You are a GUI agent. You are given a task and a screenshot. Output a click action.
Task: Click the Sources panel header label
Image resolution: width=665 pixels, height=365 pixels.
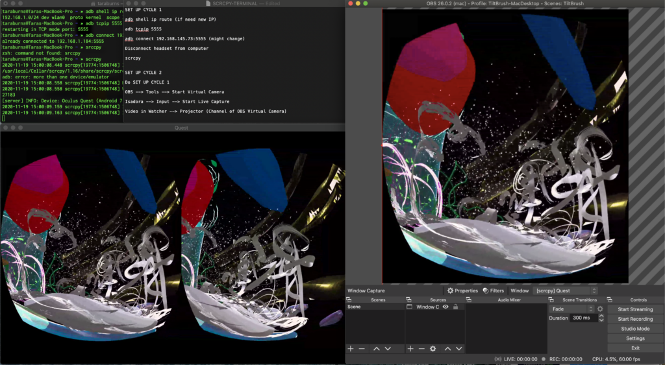pyautogui.click(x=438, y=300)
